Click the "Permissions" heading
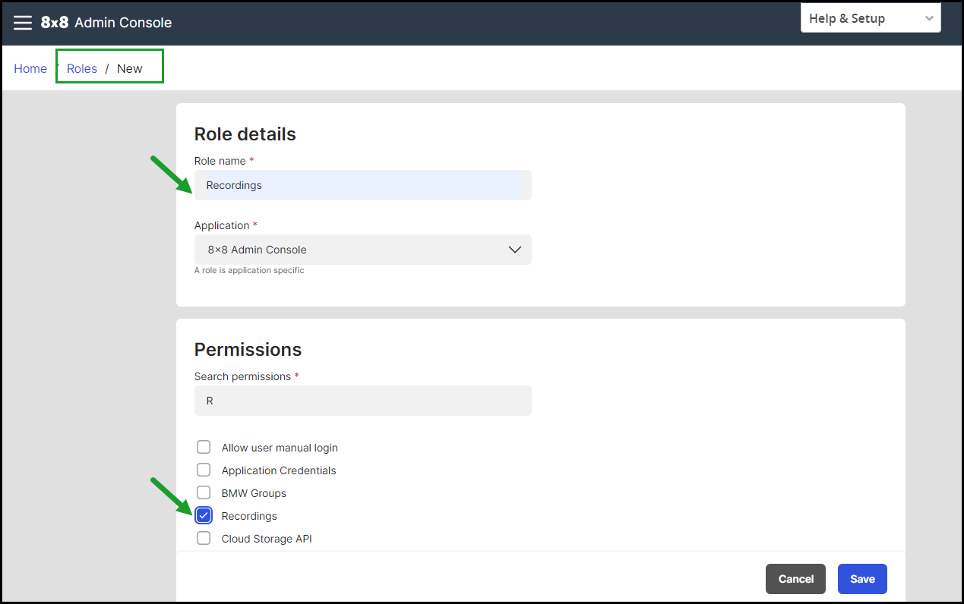Image resolution: width=964 pixels, height=604 pixels. (x=248, y=350)
